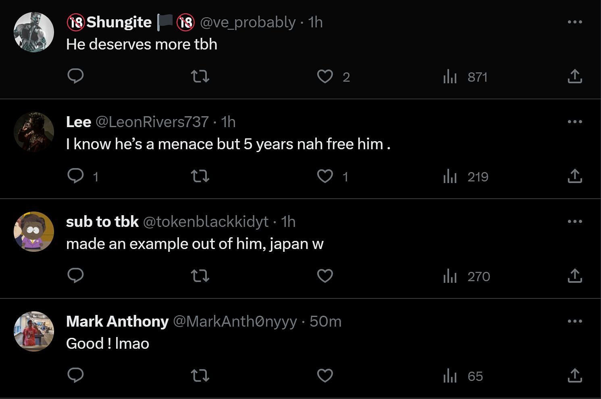The height and width of the screenshot is (399, 601).
Task: Like Lee's tweet with 1 like
Action: (x=325, y=176)
